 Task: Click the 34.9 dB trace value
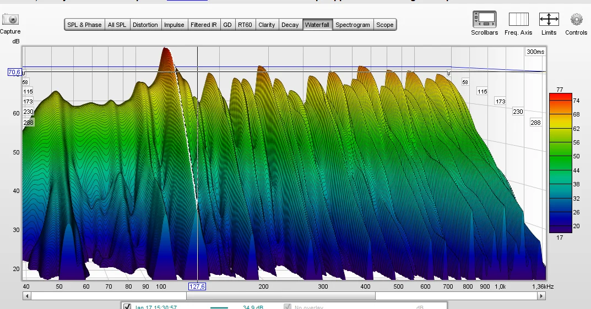[253, 307]
